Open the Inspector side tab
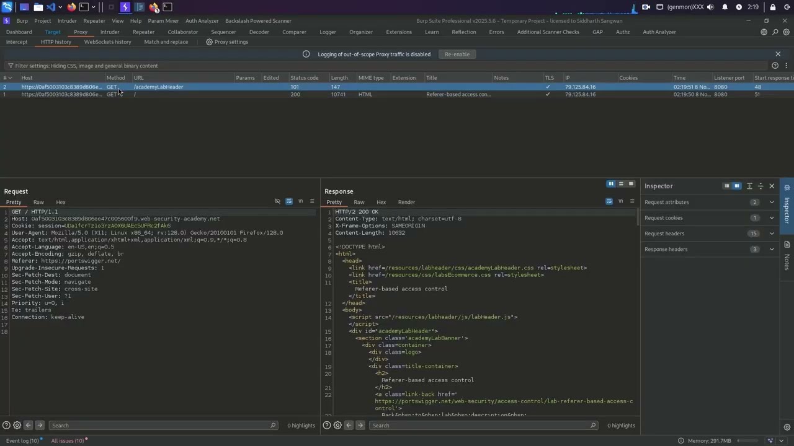 (x=787, y=205)
